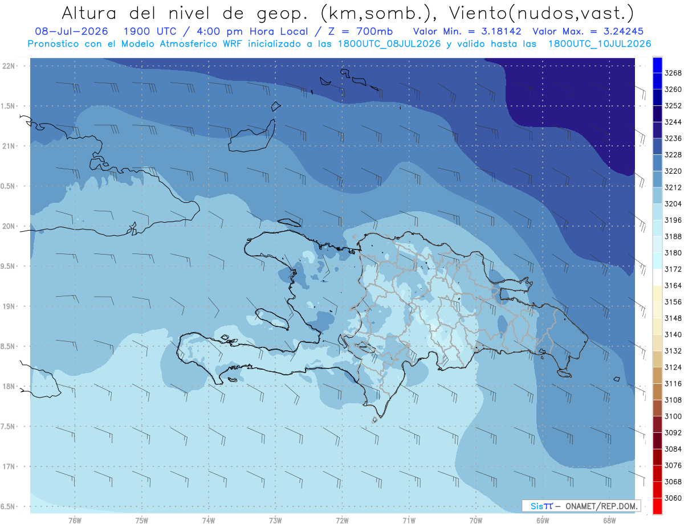This screenshot has width=684, height=528.
Task: Click the '3164' colorbar value
Action: (x=673, y=285)
